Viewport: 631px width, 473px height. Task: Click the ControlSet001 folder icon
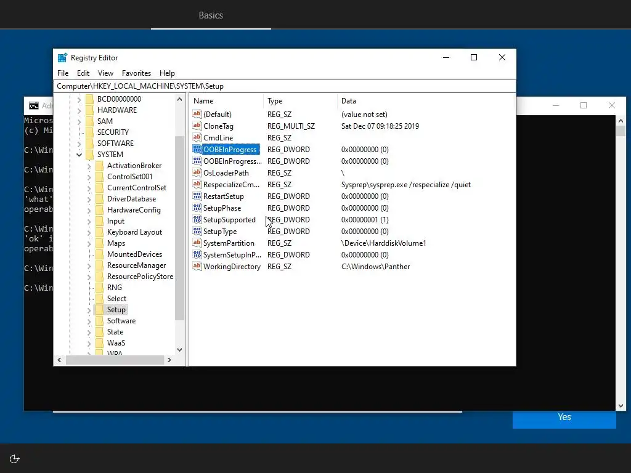99,177
